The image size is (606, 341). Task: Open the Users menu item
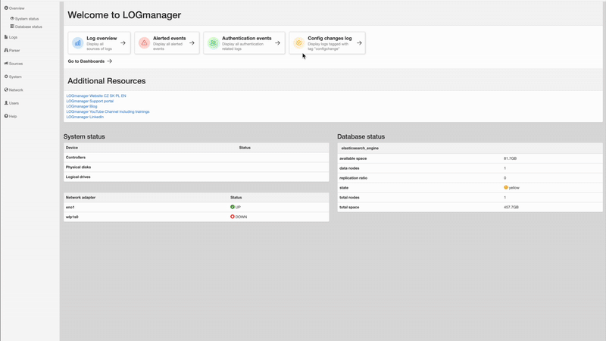[x=11, y=103]
